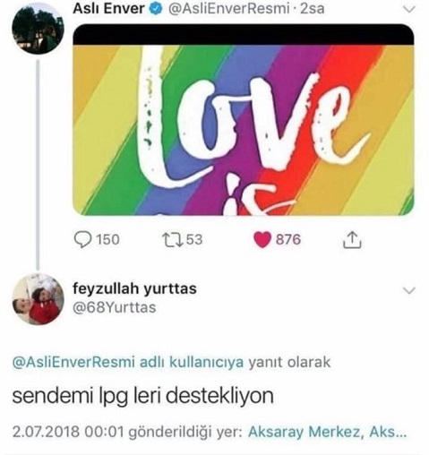Image resolution: width=429 pixels, height=455 pixels.
Task: Click the feyzullah yurttas display name
Action: (x=134, y=288)
